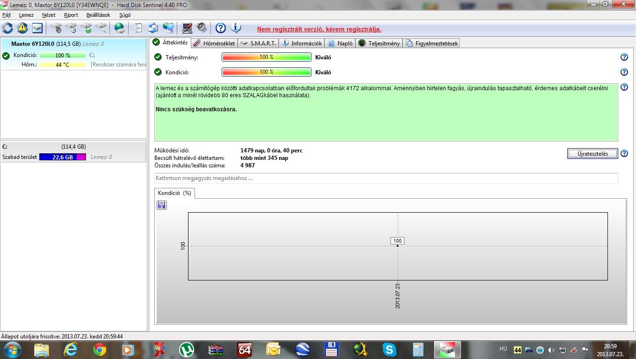The image size is (636, 359).
Task: Switch to the S.M.A.R.T. tab
Action: pos(258,43)
